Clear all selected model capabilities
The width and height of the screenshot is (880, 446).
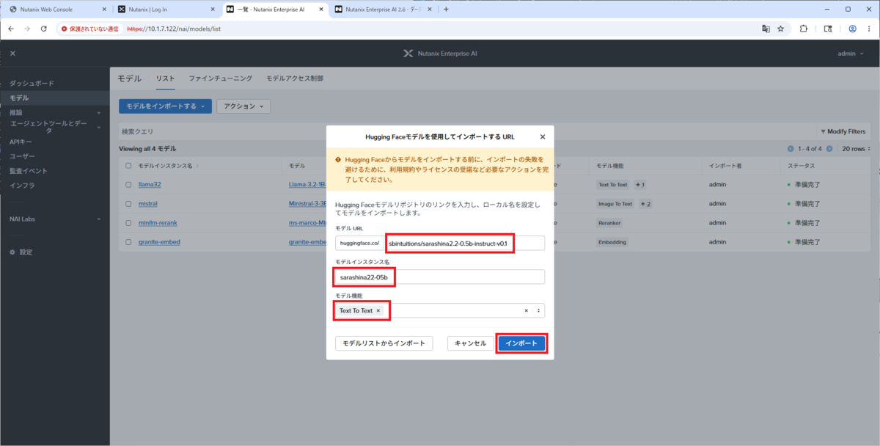pyautogui.click(x=526, y=311)
